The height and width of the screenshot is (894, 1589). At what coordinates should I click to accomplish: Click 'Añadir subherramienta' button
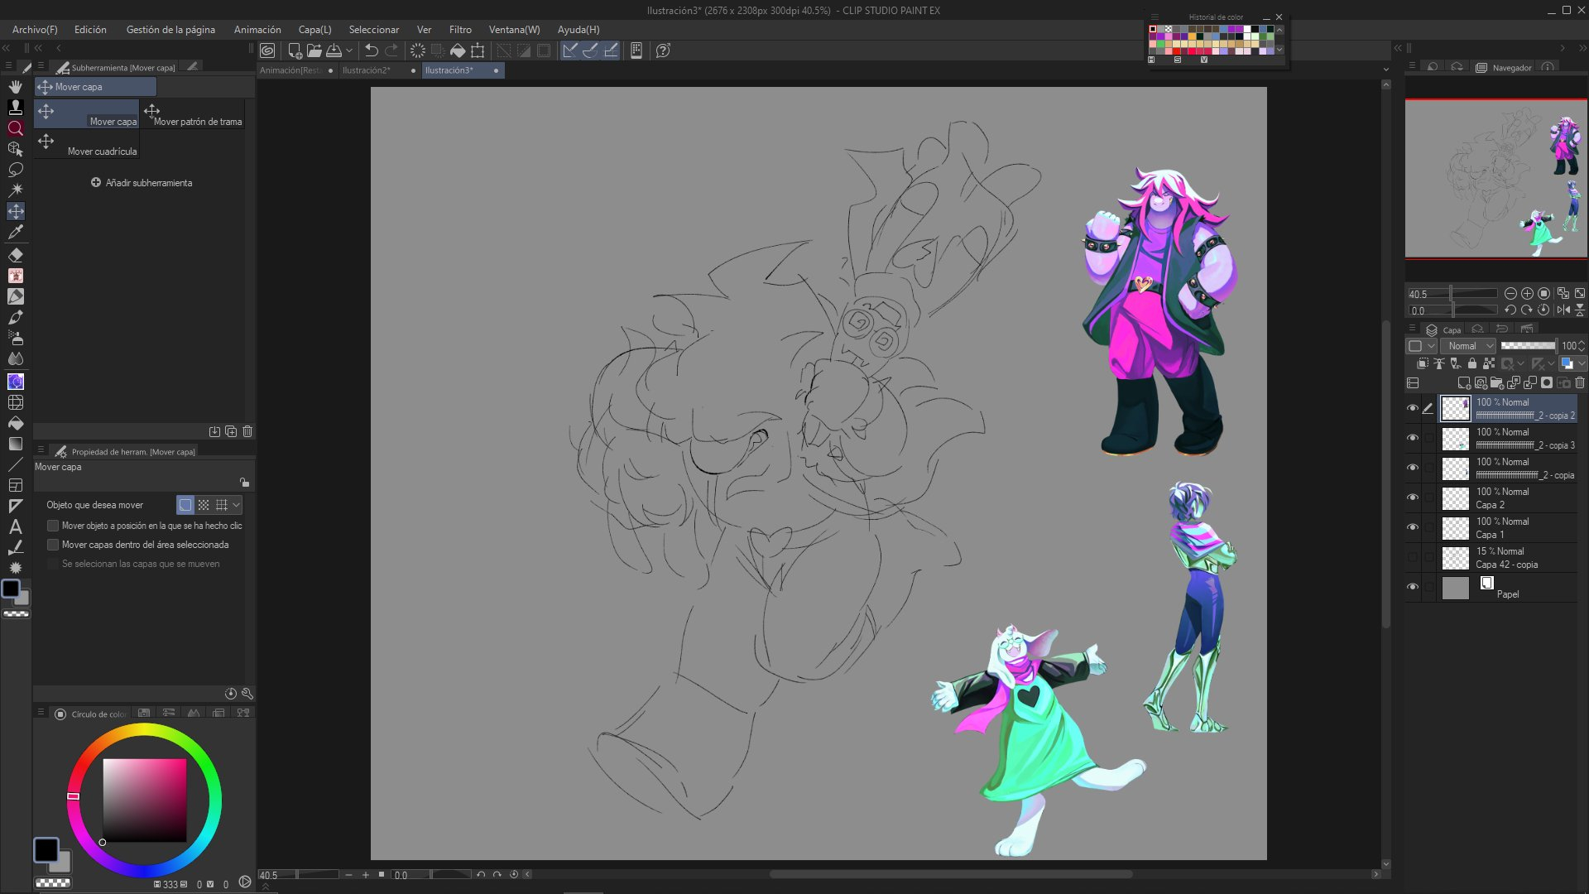click(x=142, y=183)
